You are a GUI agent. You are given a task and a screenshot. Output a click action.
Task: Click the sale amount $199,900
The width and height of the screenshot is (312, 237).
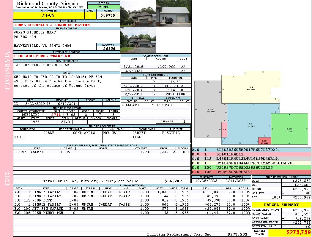pos(166,67)
